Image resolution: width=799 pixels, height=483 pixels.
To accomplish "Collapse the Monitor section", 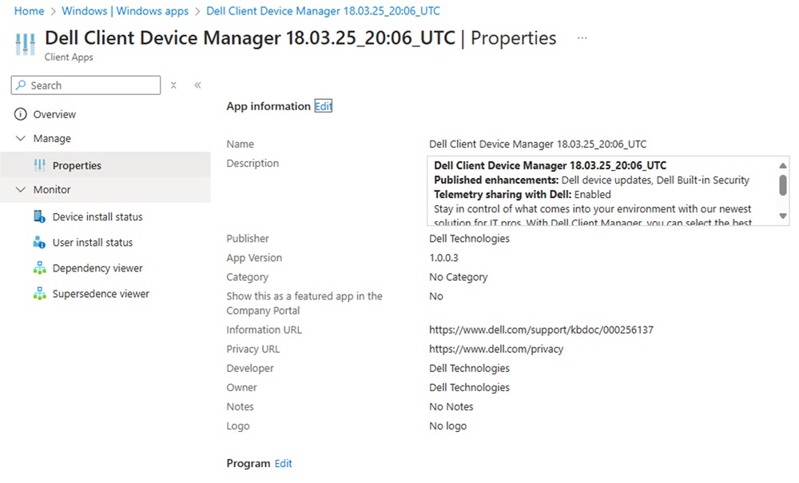I will 19,189.
